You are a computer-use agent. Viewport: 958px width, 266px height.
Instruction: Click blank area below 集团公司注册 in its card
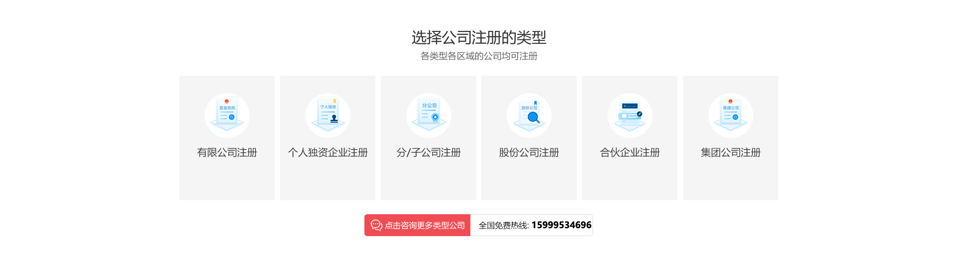pyautogui.click(x=731, y=179)
